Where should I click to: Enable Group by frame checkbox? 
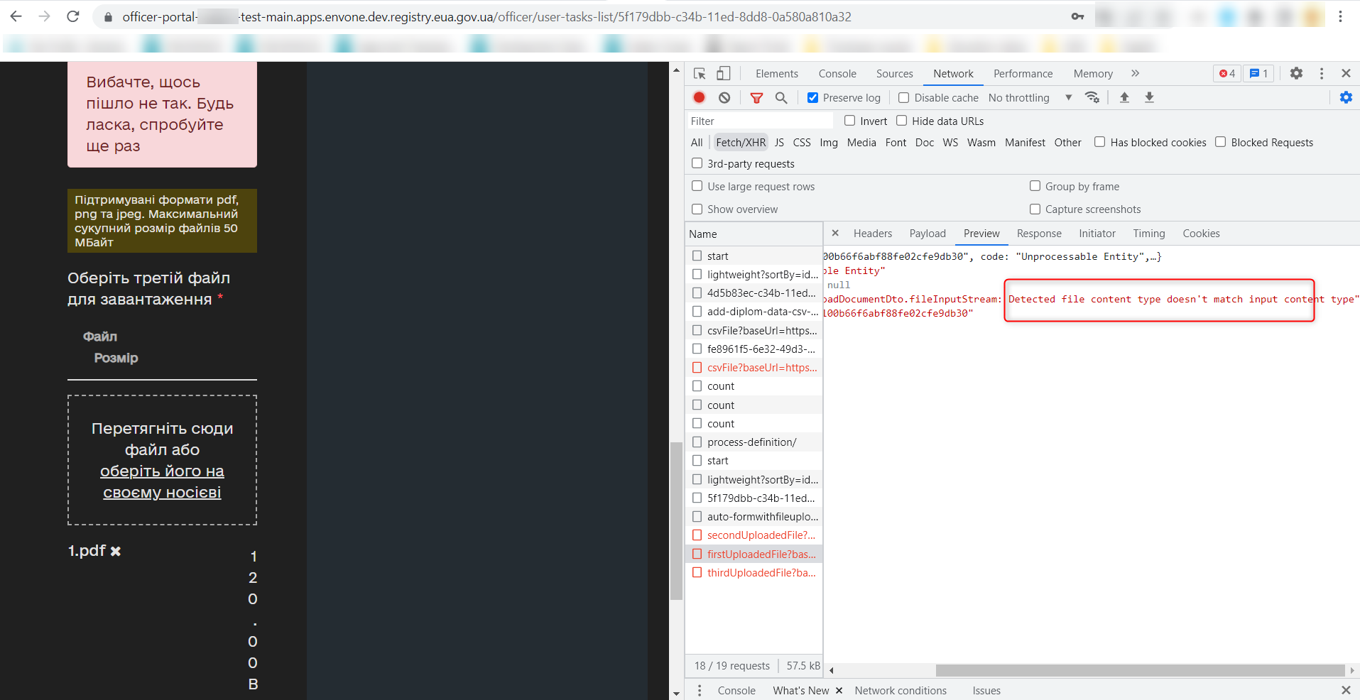click(1035, 186)
